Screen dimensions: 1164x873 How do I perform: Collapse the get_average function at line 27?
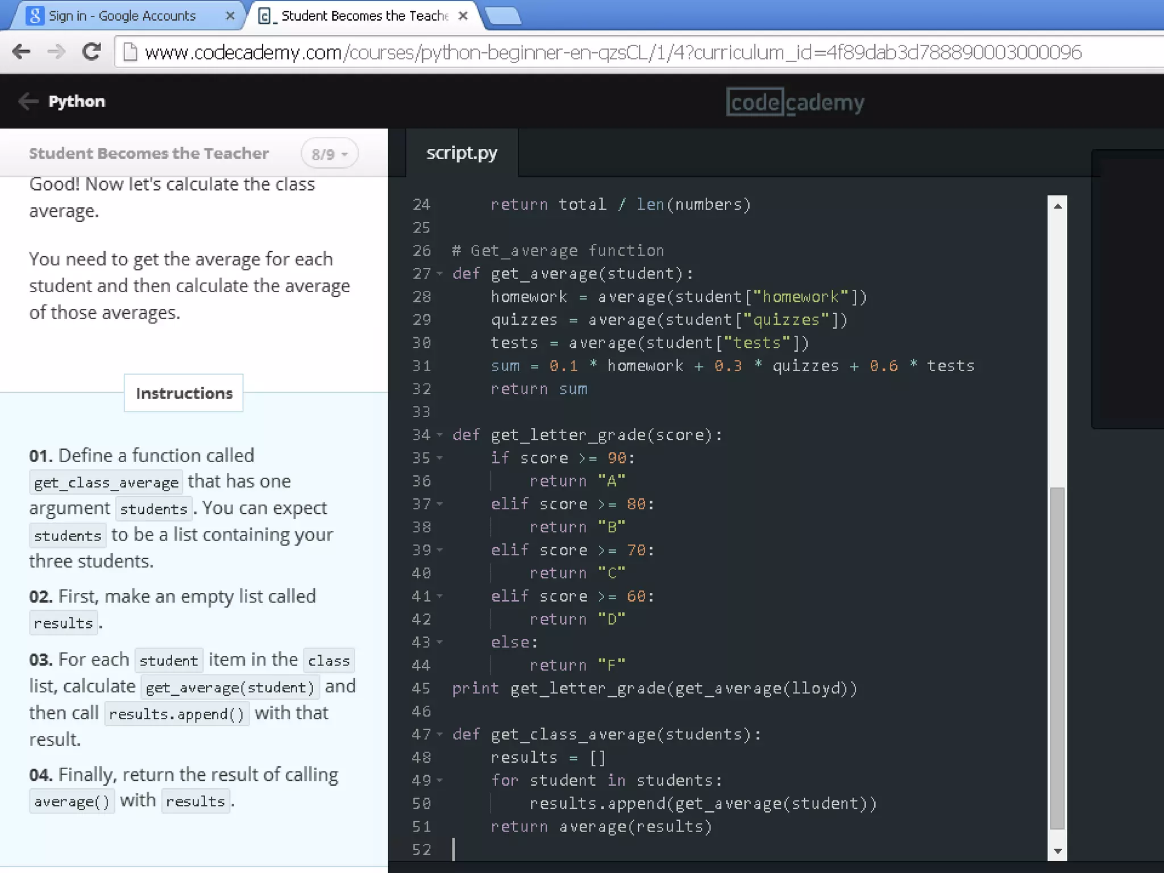439,274
